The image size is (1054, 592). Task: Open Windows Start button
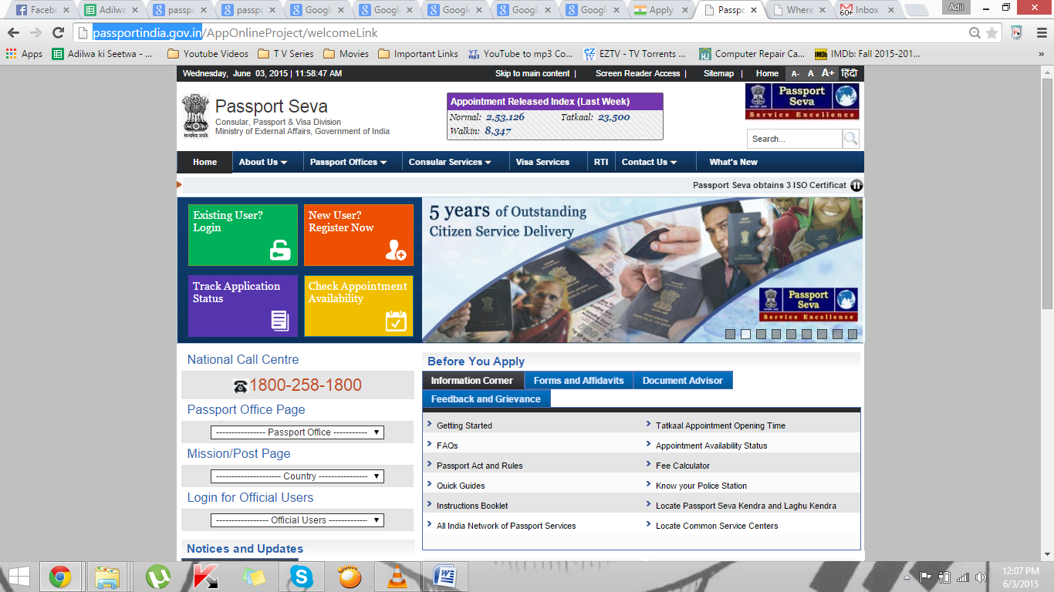[x=19, y=577]
